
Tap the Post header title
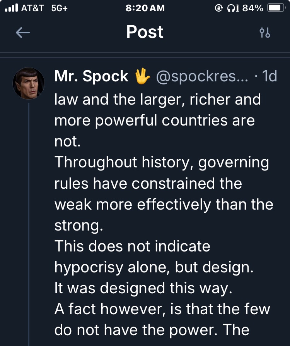[145, 32]
